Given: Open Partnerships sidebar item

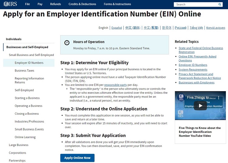Looking at the screenshot, I should coord(17,161).
